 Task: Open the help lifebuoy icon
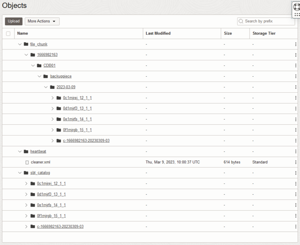coord(296,7)
